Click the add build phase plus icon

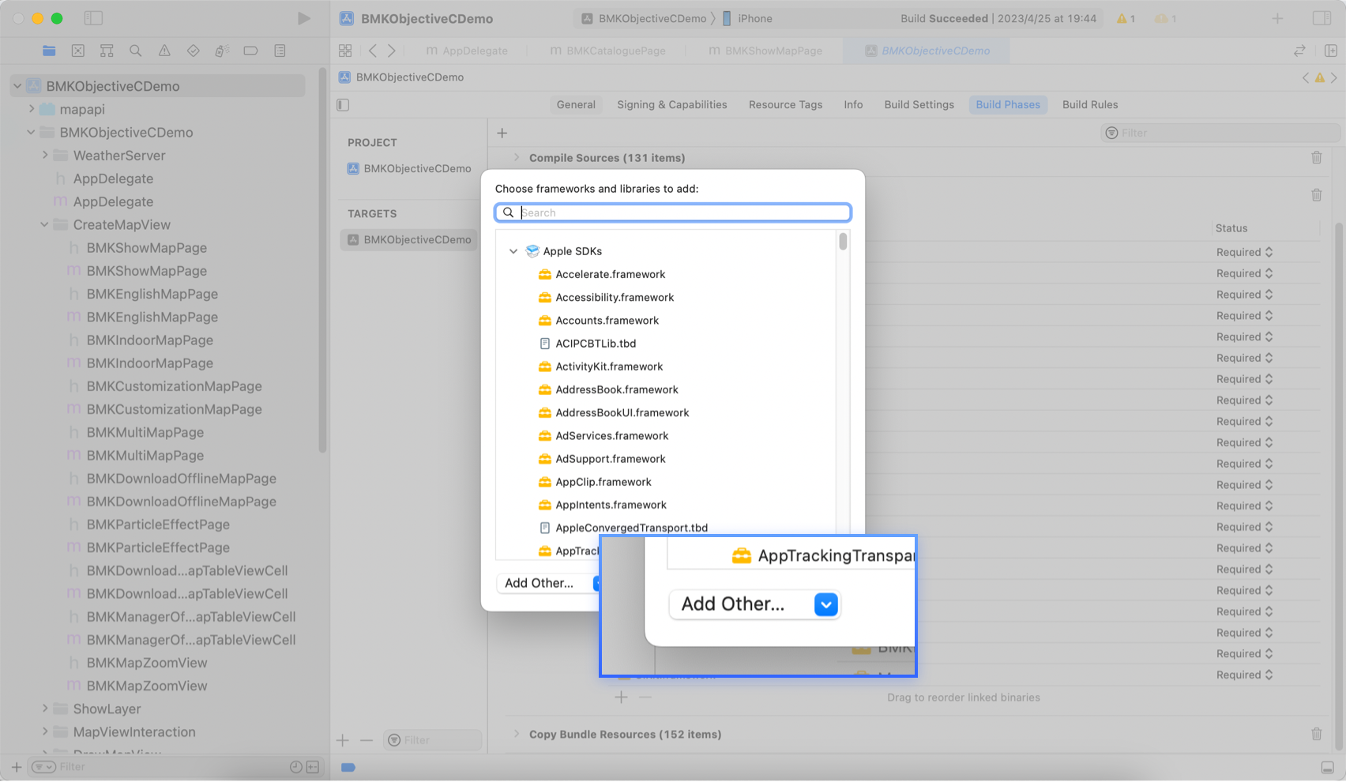point(502,133)
